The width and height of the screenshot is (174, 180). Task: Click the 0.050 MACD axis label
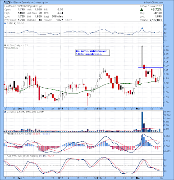pos(167,136)
